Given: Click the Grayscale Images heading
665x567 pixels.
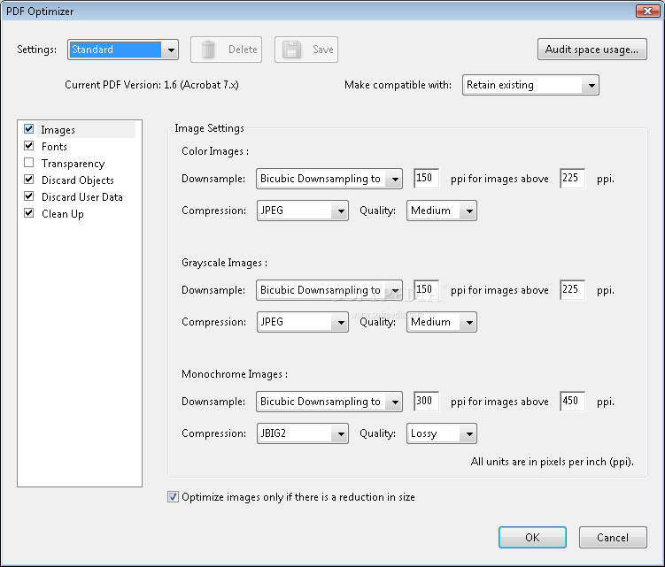Looking at the screenshot, I should tap(224, 263).
